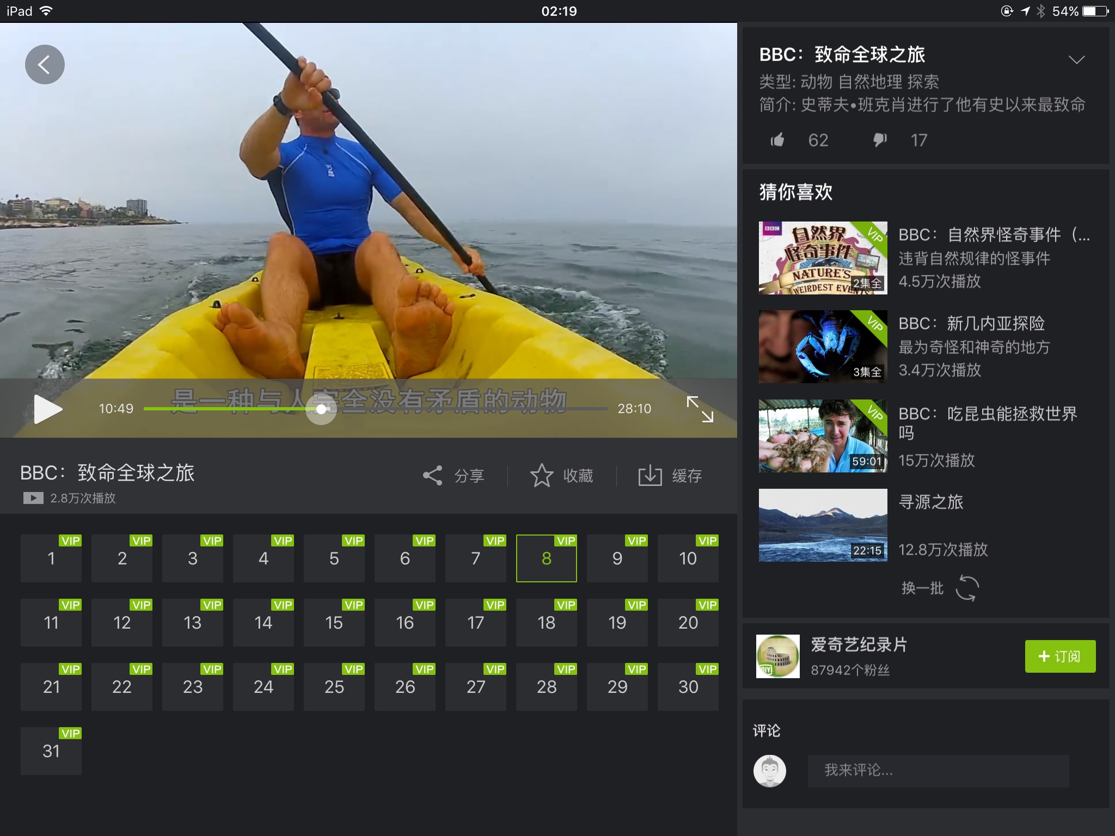
Task: Subscribe with the 订阅 button
Action: (1060, 656)
